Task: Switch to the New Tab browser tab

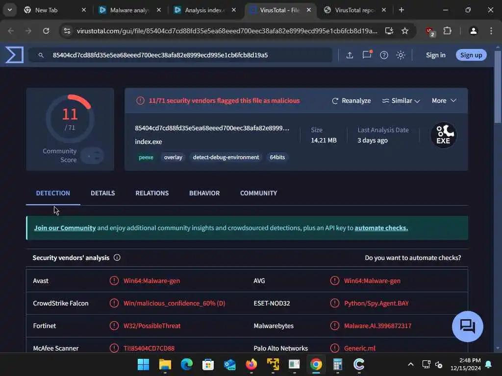Action: (x=55, y=10)
